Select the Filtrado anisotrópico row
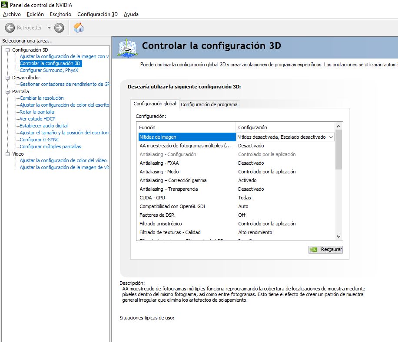 coord(236,224)
